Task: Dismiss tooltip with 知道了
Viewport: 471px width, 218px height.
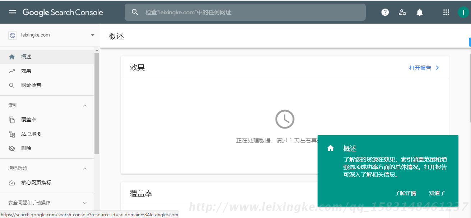Action: pyautogui.click(x=437, y=193)
